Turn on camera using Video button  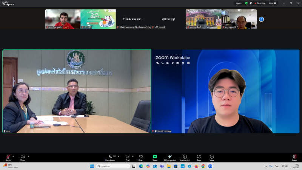pyautogui.click(x=23, y=157)
